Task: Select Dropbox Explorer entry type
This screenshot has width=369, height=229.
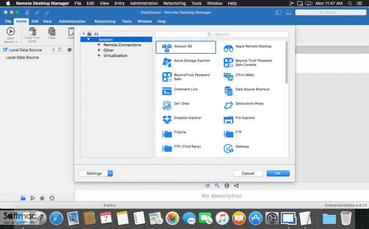Action: click(182, 119)
